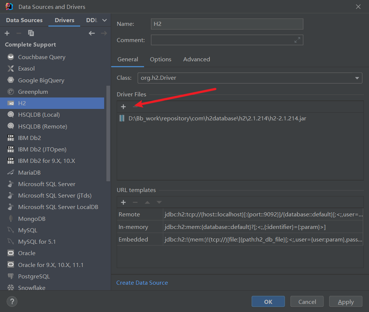Switch to the Drivers tab
Screen dimensions: 369x312
(x=64, y=20)
